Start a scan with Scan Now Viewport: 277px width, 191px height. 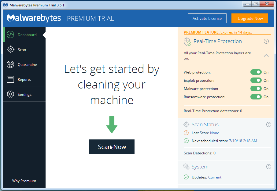coord(112,147)
